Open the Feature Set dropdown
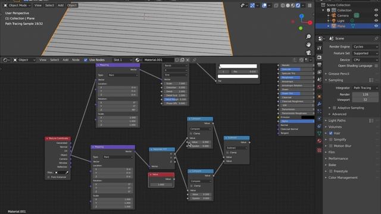The width and height of the screenshot is (381, 214). [x=366, y=53]
